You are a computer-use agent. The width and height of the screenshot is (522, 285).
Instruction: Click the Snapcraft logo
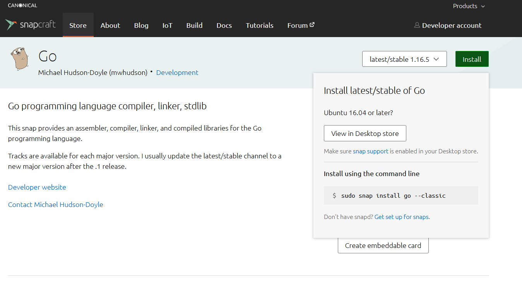31,25
